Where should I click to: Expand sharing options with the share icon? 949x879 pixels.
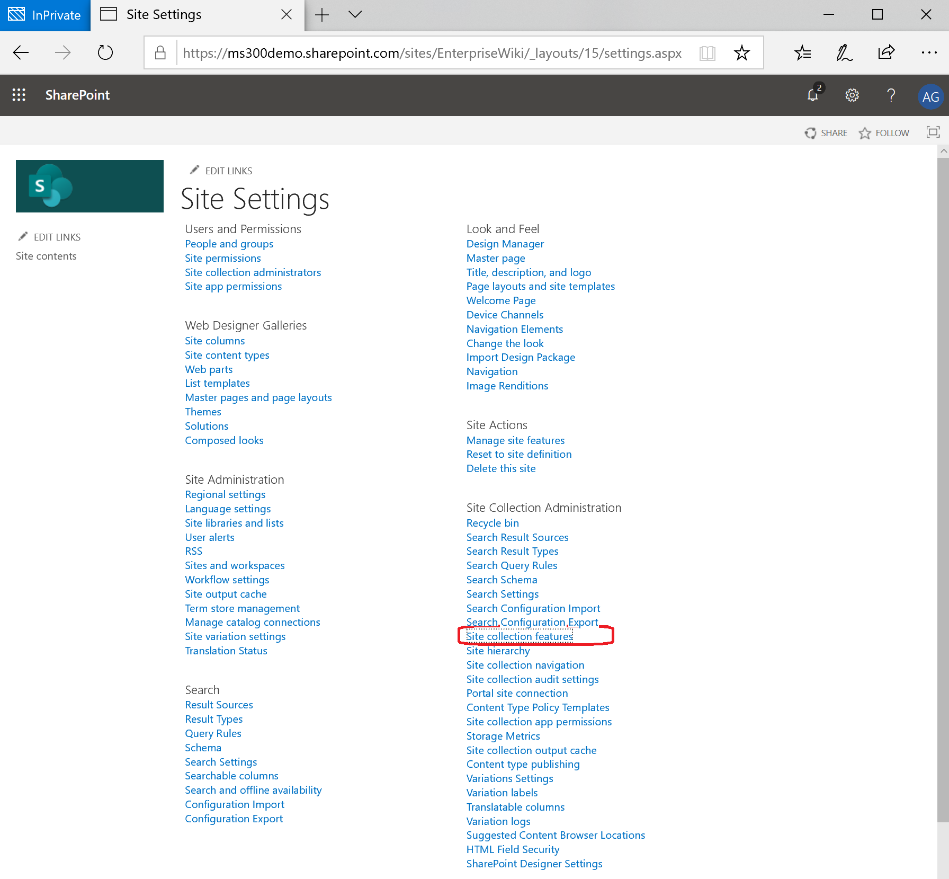(887, 52)
